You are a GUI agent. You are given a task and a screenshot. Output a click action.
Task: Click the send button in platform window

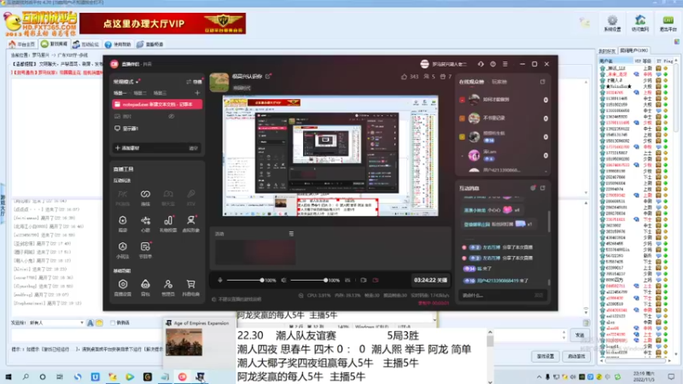click(x=580, y=335)
